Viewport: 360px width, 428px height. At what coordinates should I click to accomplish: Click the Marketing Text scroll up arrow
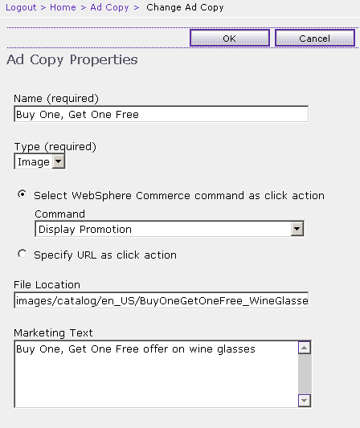pyautogui.click(x=305, y=348)
